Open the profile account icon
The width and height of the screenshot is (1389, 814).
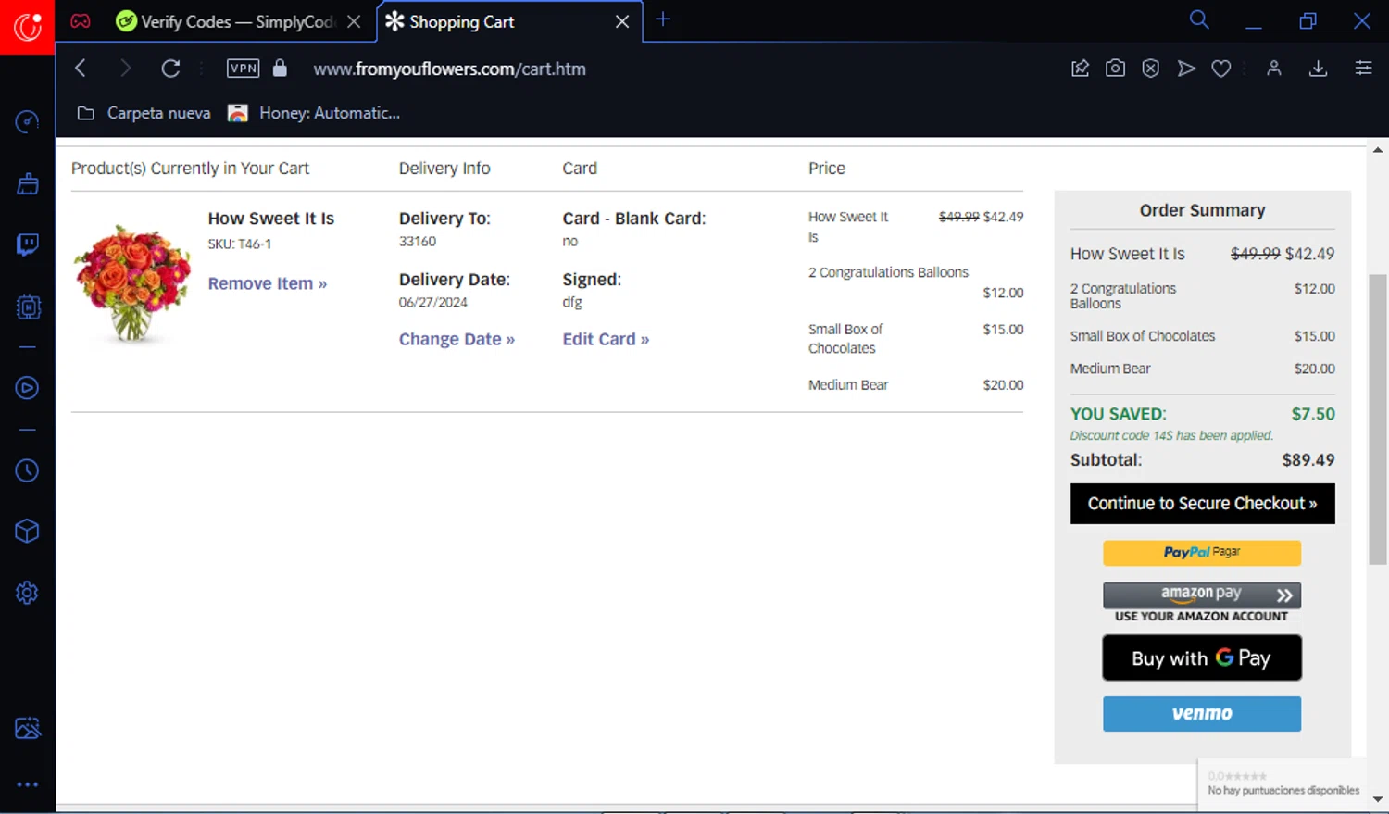click(x=1274, y=69)
